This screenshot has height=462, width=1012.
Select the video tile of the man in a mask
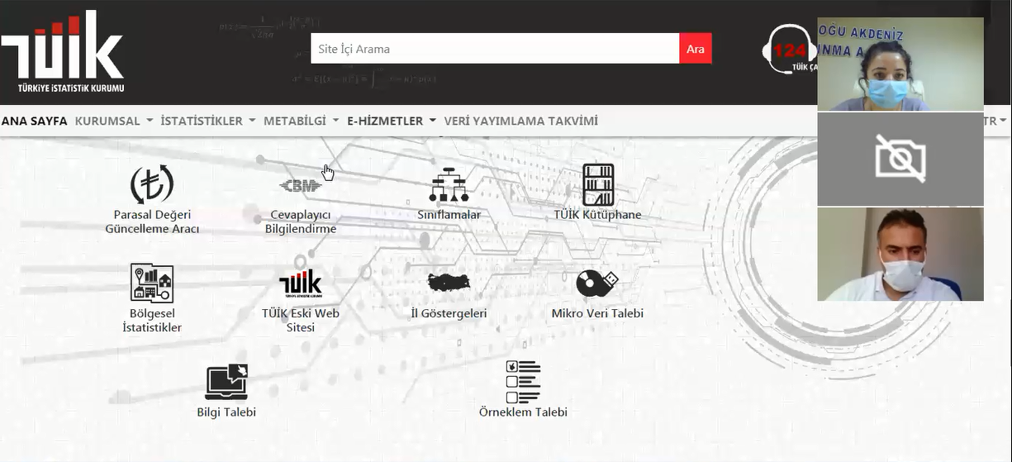pos(900,254)
